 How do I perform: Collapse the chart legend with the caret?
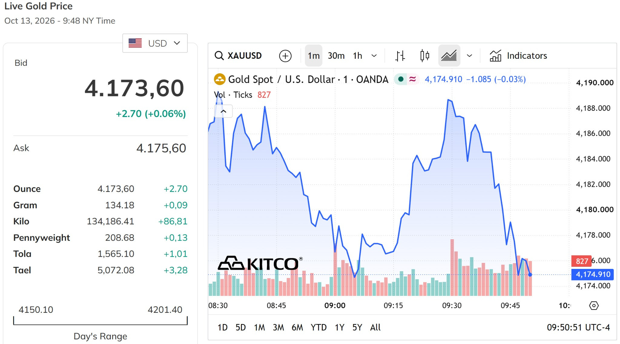(x=223, y=111)
